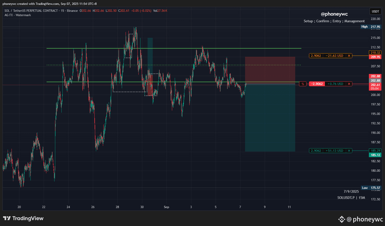Screen dimensions: 385x226
Task: Click the orange 210.32 price tag
Action: 375,53
